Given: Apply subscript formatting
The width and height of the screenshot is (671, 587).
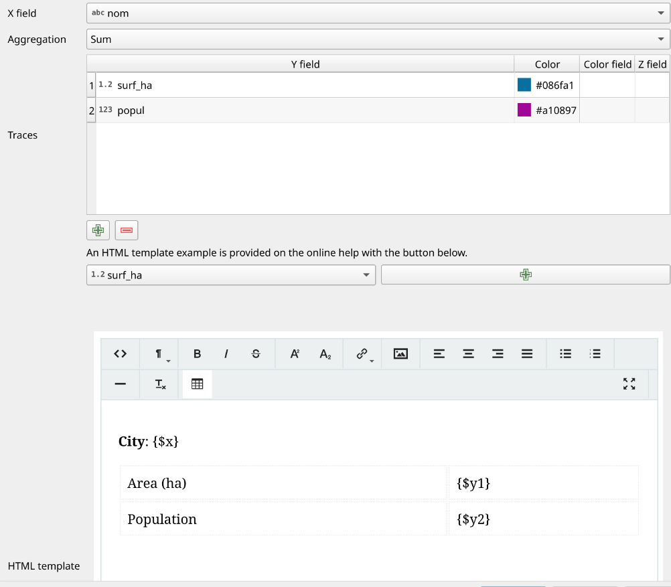Looking at the screenshot, I should point(325,354).
